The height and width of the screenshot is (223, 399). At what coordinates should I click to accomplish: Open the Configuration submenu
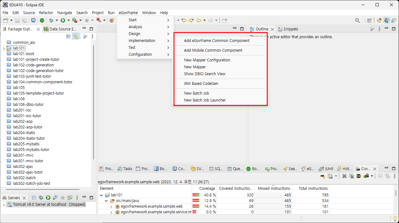[145, 54]
